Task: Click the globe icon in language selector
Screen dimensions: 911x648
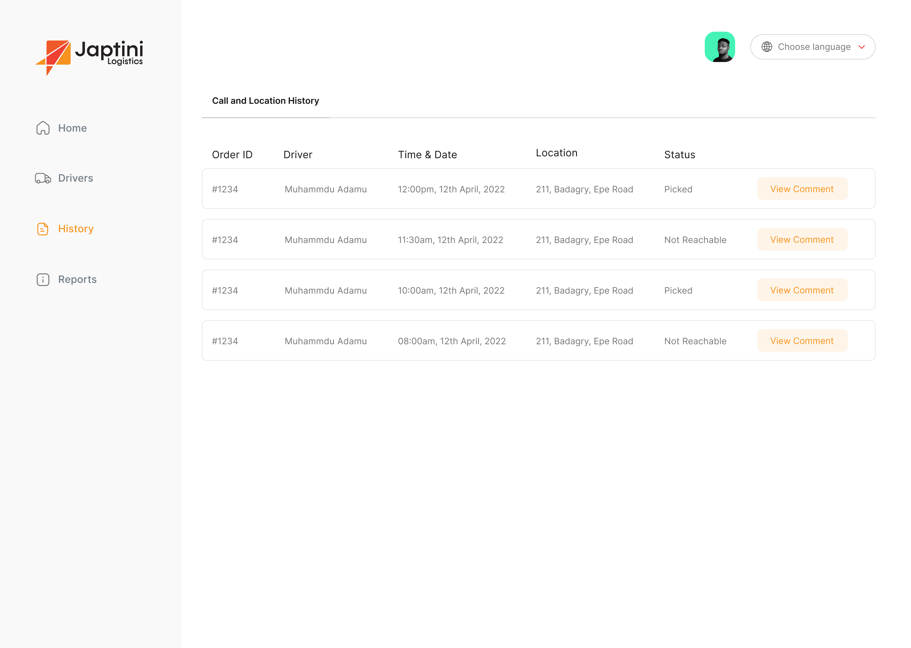Action: [767, 47]
